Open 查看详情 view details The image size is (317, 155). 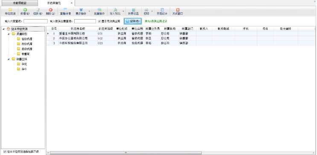pyautogui.click(x=65, y=11)
